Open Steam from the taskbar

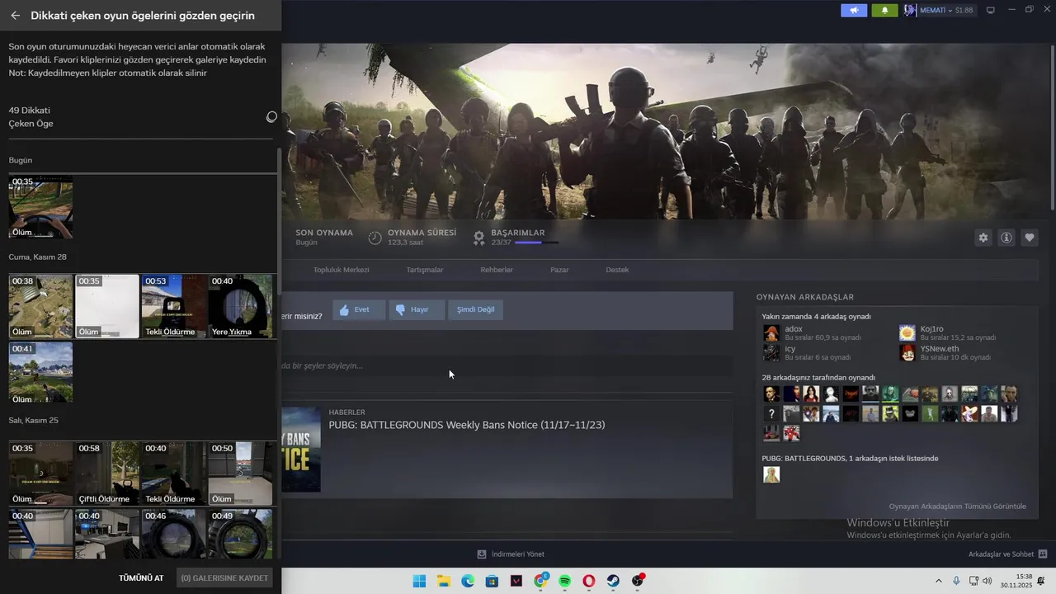(614, 581)
